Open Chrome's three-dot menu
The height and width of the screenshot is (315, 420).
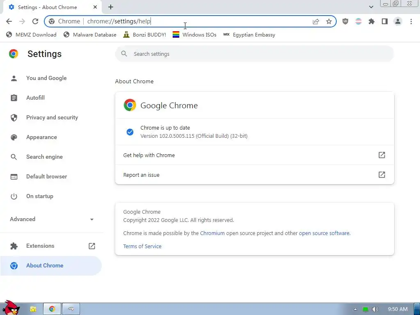(x=411, y=21)
